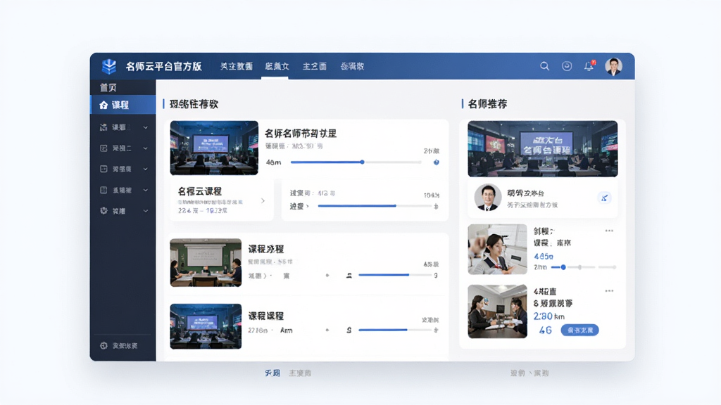Open the conference thumbnail of the 48m course
Viewport: 721px width, 405px height.
point(214,148)
